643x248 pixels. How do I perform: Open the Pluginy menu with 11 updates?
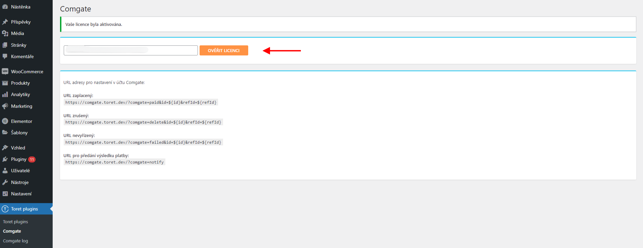tap(19, 159)
